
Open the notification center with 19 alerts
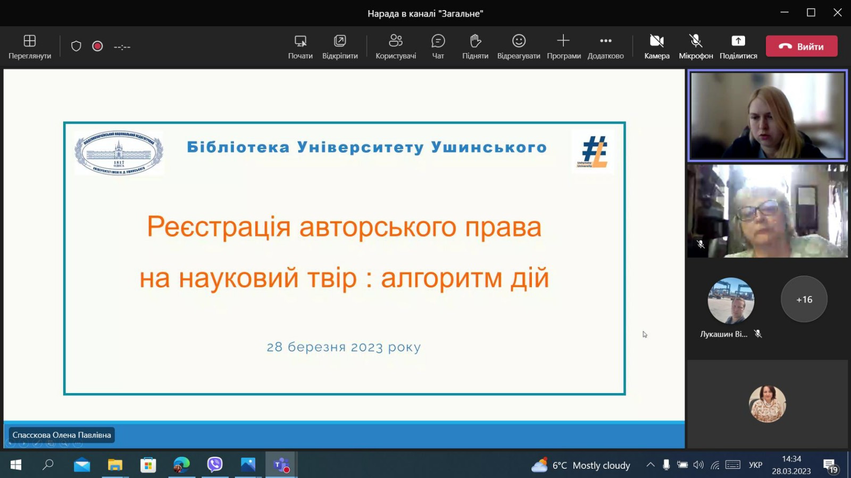point(830,466)
